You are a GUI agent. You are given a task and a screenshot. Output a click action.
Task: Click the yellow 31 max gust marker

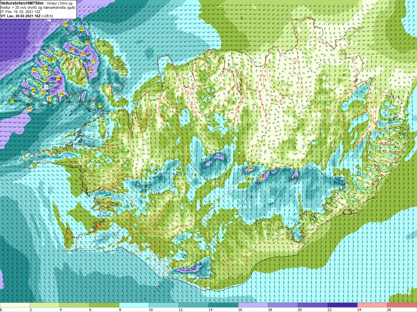pyautogui.click(x=58, y=78)
